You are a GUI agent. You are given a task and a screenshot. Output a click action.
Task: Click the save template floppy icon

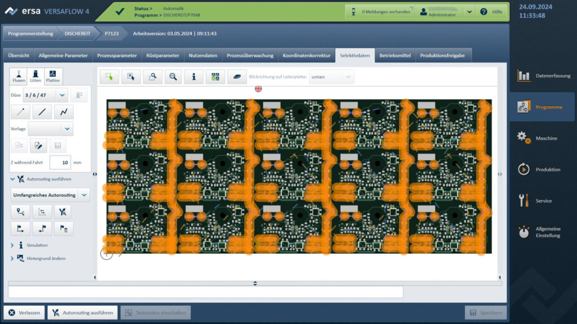(57, 146)
